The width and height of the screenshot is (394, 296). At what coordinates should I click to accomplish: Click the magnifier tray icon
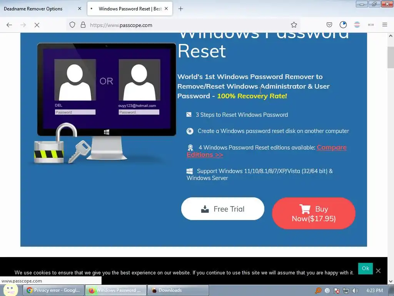click(318, 291)
